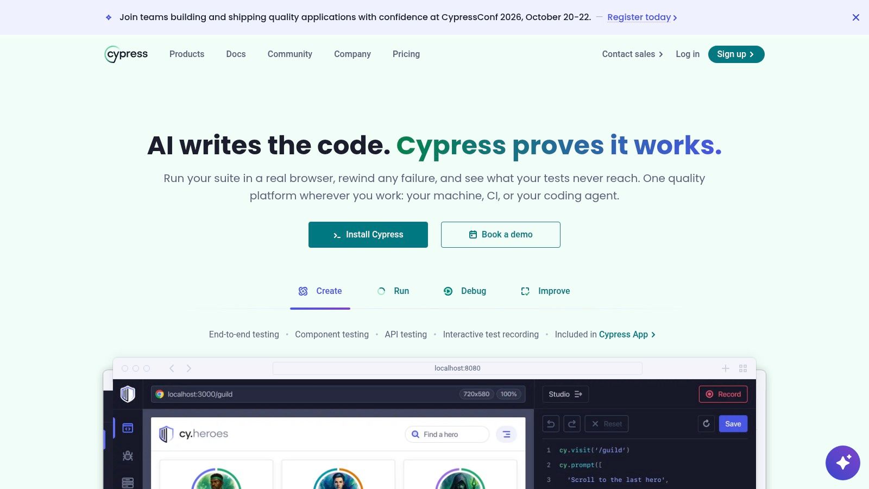Open the Company menu

pyautogui.click(x=352, y=54)
